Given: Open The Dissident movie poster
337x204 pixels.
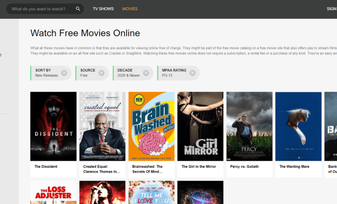Looking at the screenshot, I should coord(53,126).
